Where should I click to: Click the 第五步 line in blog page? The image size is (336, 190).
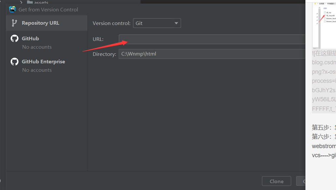[x=324, y=128]
